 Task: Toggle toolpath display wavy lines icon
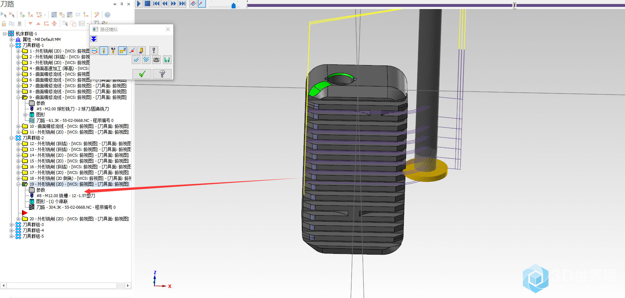(x=12, y=24)
